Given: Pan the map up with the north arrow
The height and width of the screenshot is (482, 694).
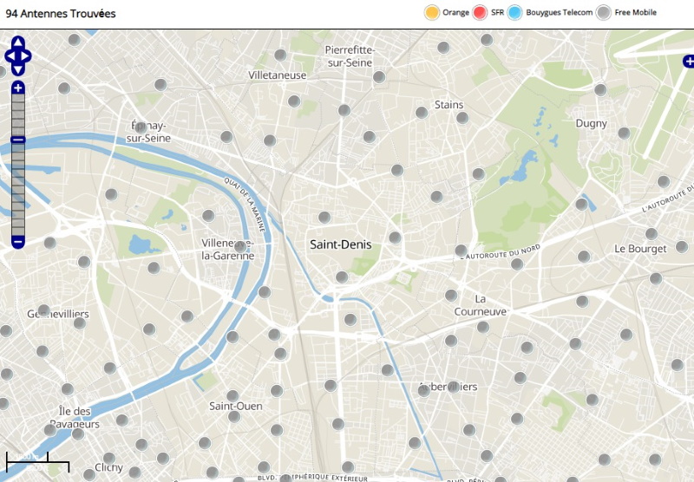Looking at the screenshot, I should click(17, 42).
